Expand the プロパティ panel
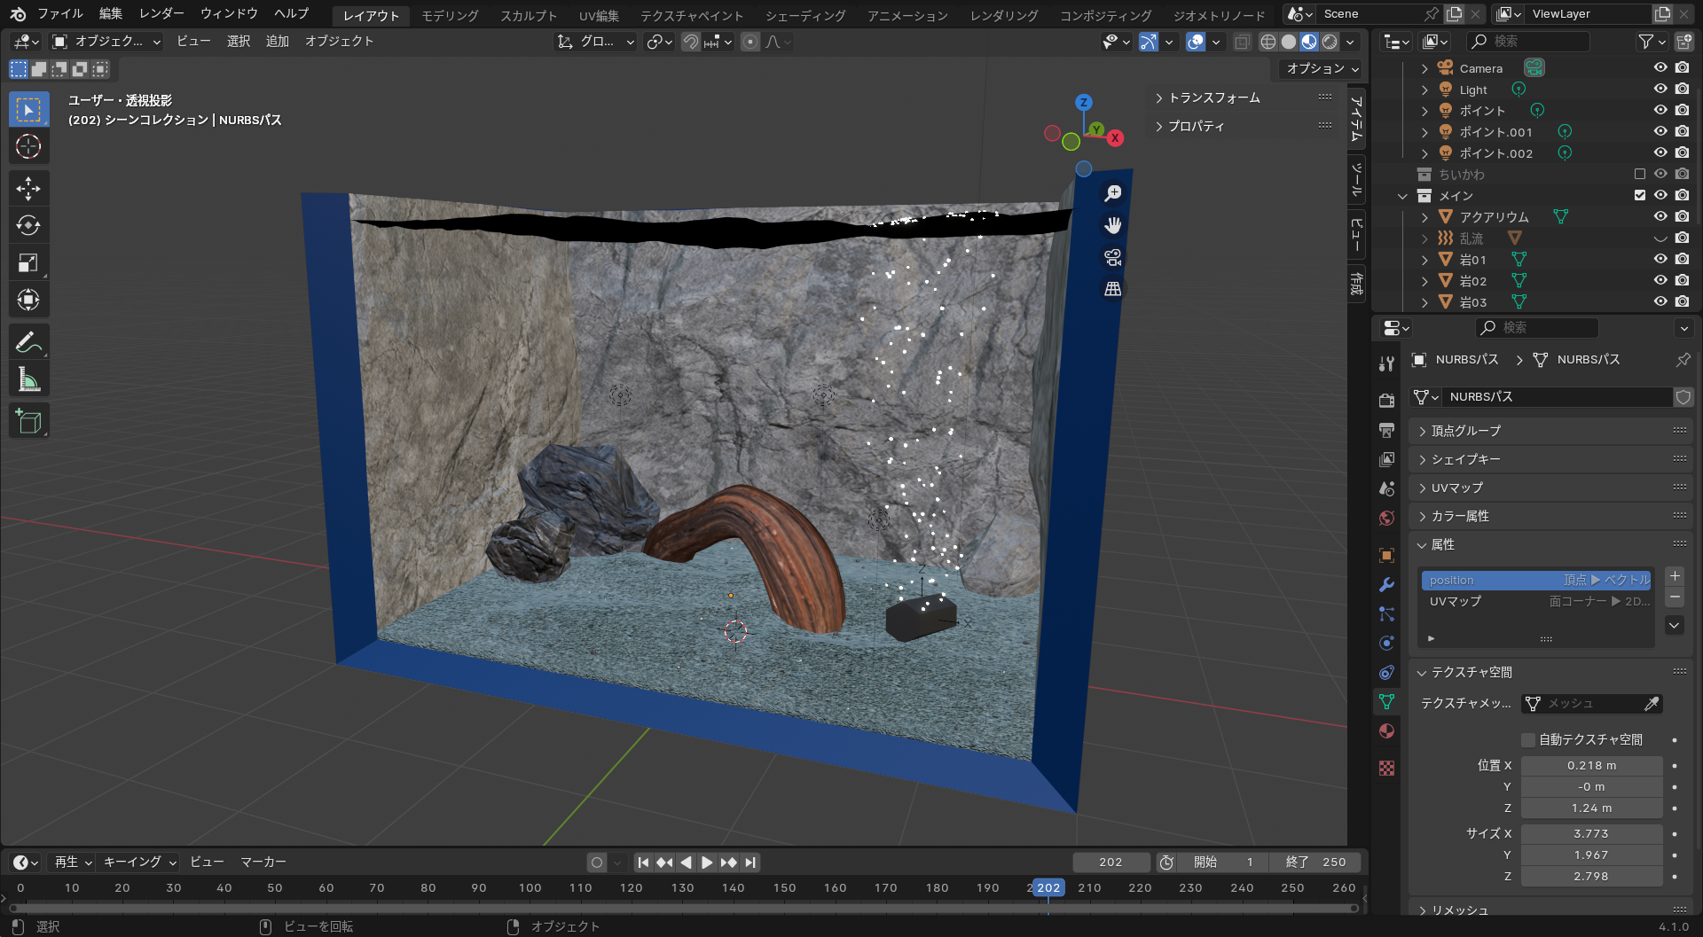The image size is (1703, 937). pos(1197,126)
